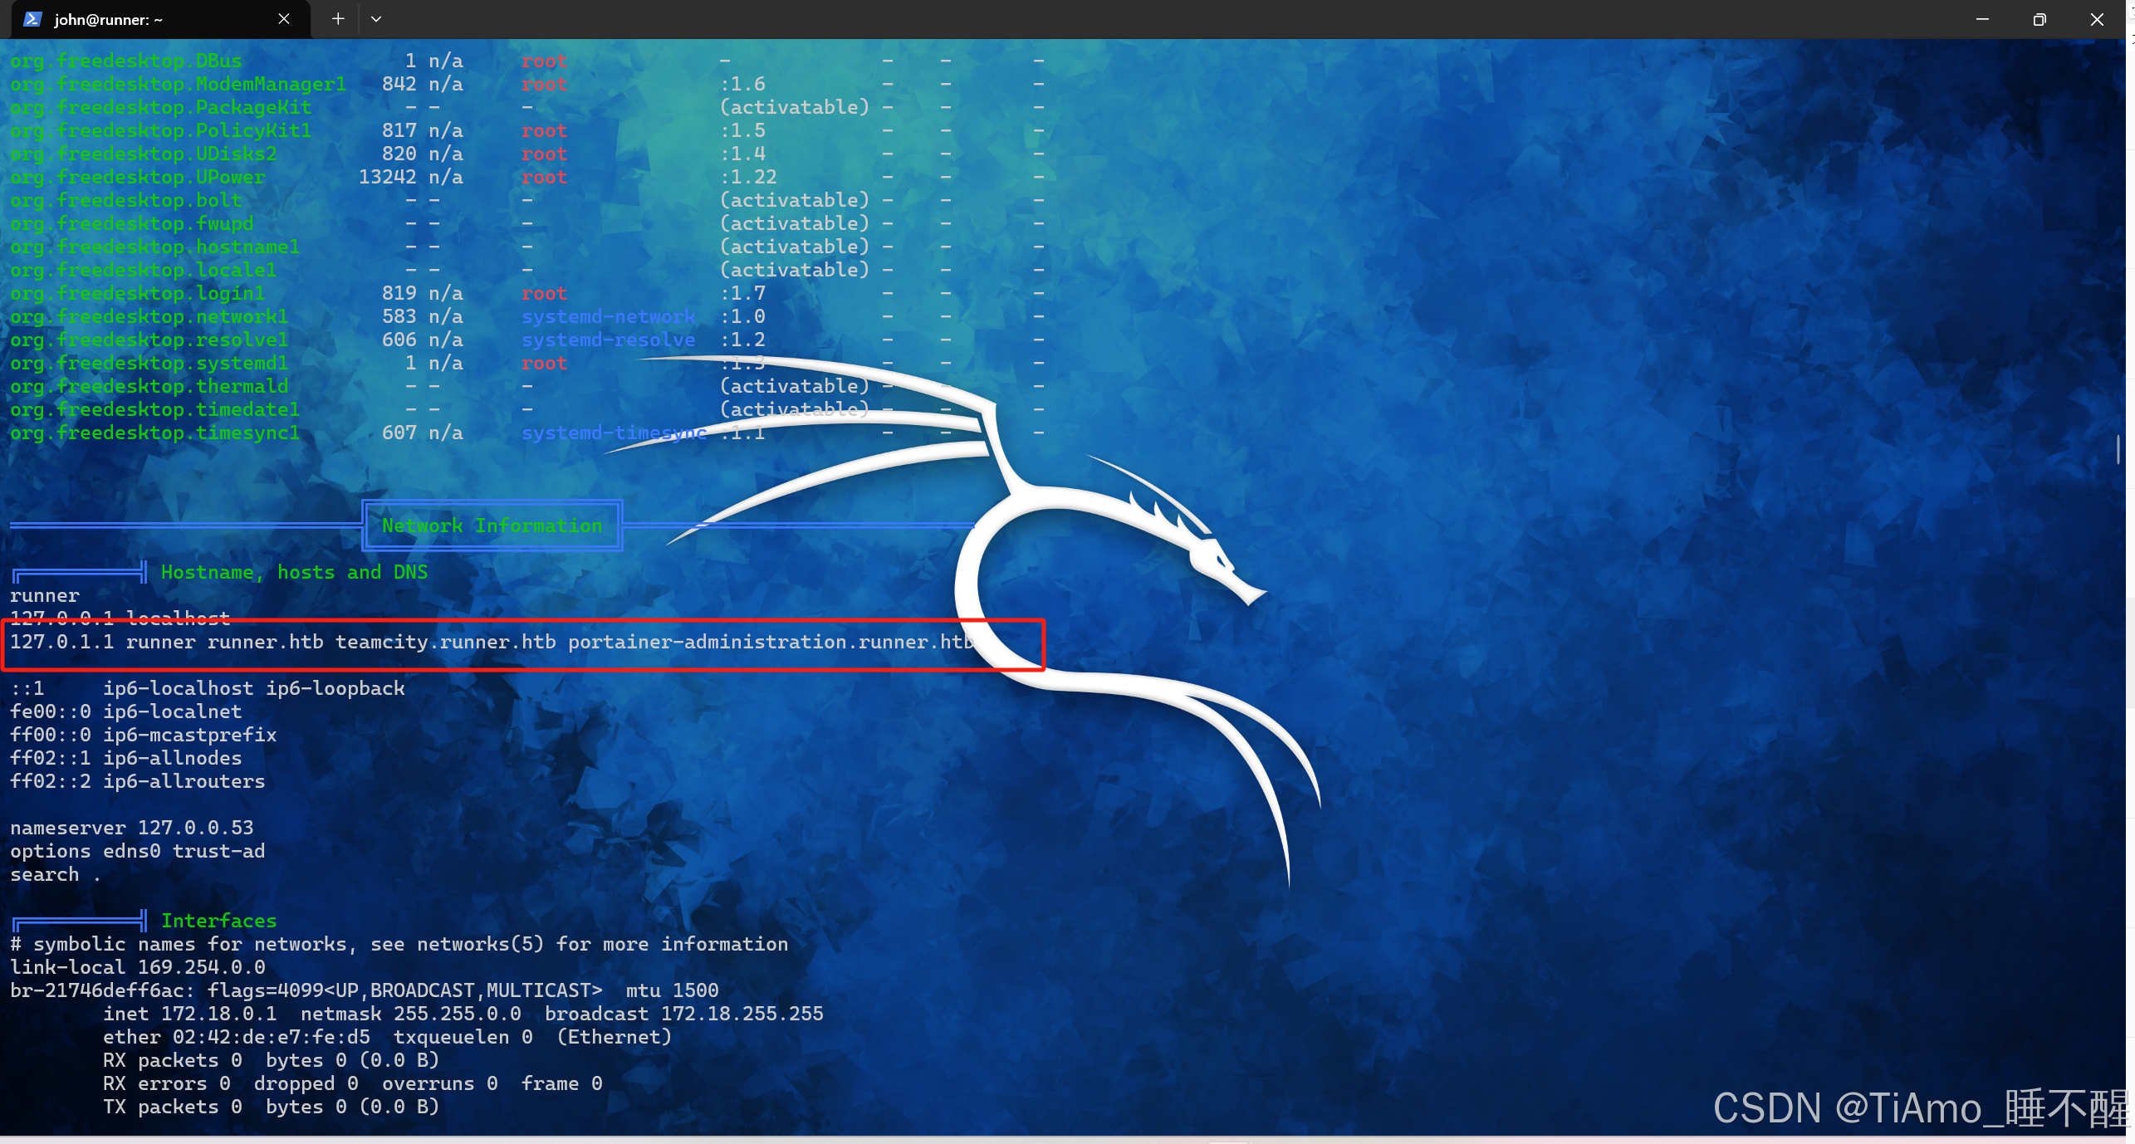Click the PowerShell icon on the tab
The image size is (2135, 1144).
tap(32, 19)
